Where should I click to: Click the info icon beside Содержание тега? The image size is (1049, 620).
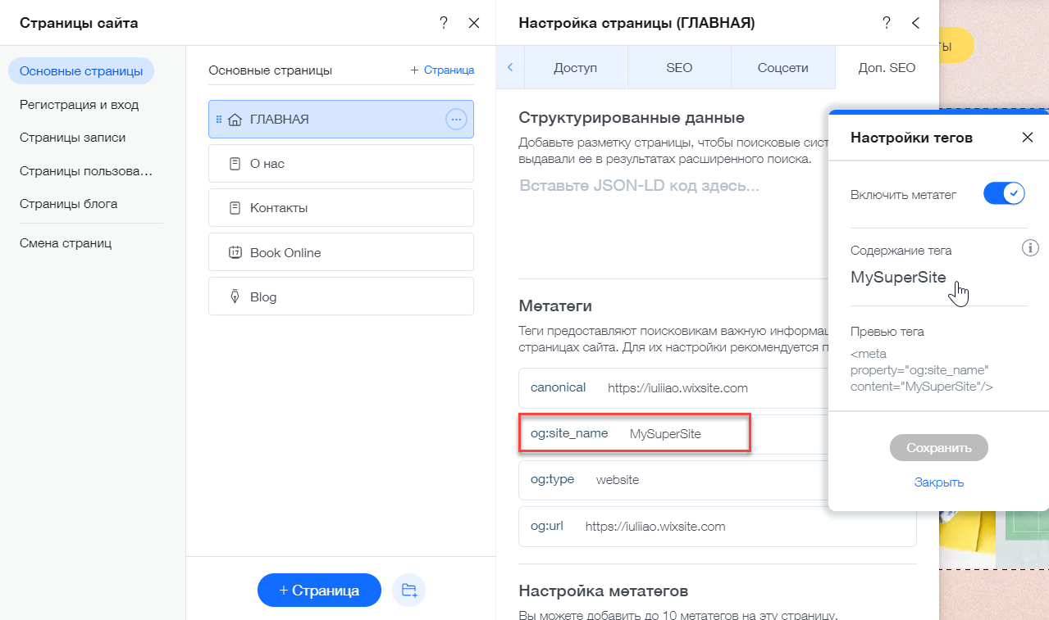(1030, 248)
